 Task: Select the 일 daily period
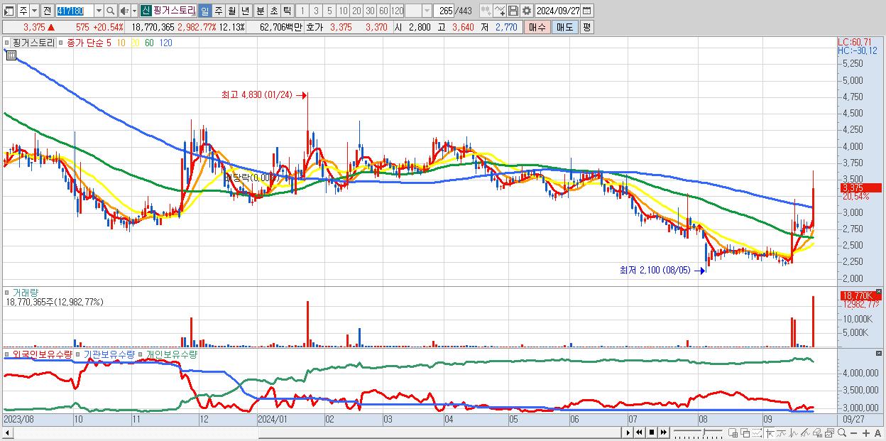pos(204,11)
